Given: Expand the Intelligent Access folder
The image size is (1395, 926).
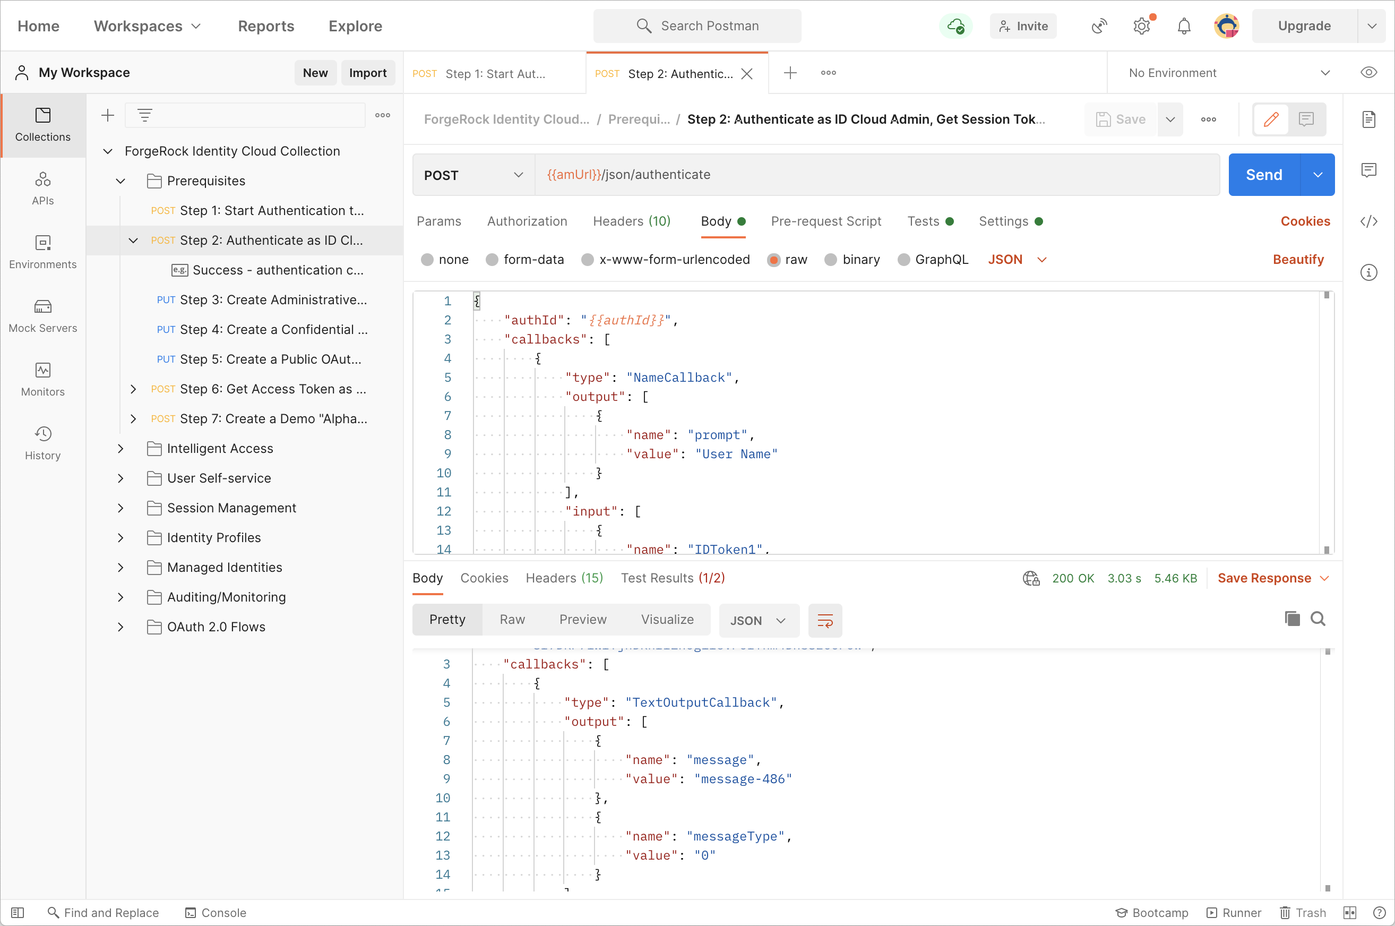Looking at the screenshot, I should (x=121, y=448).
